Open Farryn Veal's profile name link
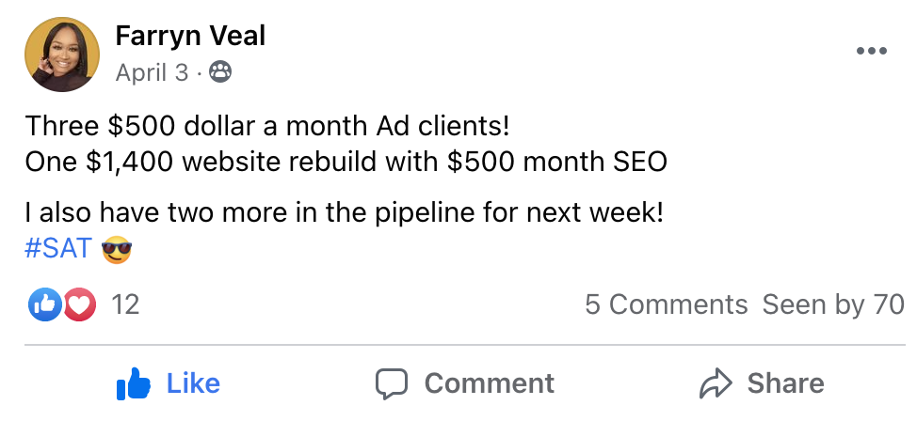Screen dimensions: 917x421 coord(190,36)
